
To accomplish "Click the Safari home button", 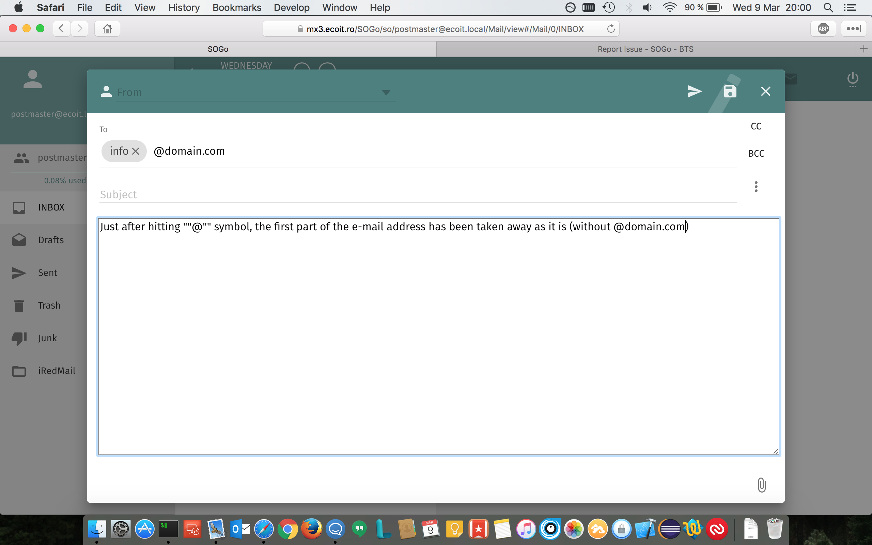I will coord(107,29).
